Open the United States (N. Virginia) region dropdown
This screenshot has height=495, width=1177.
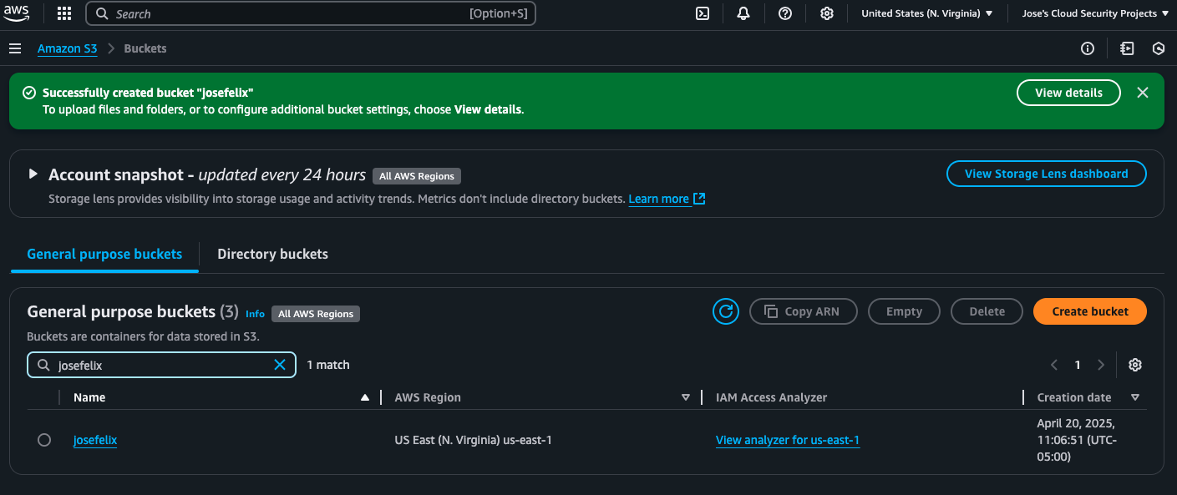[x=926, y=13]
